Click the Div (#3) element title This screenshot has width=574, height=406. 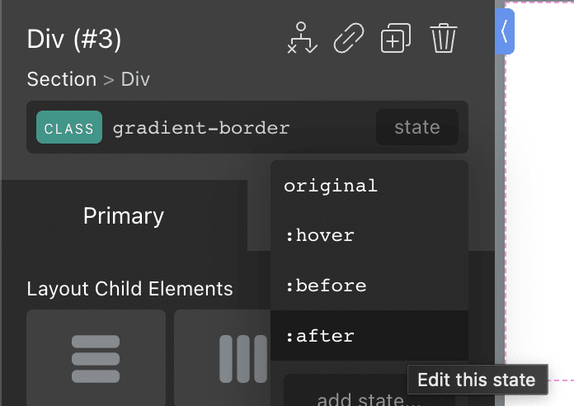point(74,39)
